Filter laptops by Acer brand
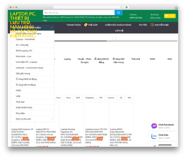 pos(58,97)
